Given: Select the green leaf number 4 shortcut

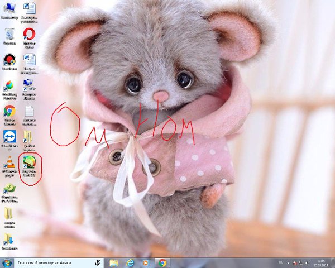Looking at the screenshot, I should [x=9, y=193].
